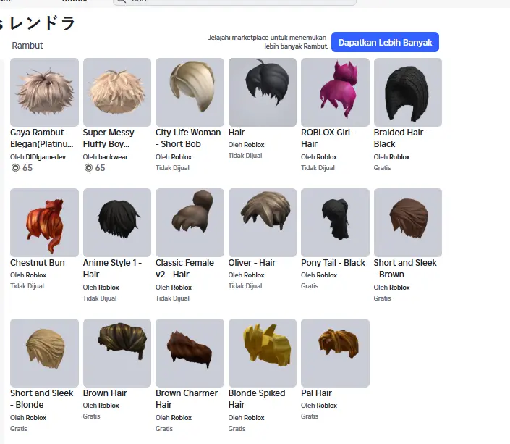
Task: Open the Classic Female v2 - Hair title
Action: point(184,269)
